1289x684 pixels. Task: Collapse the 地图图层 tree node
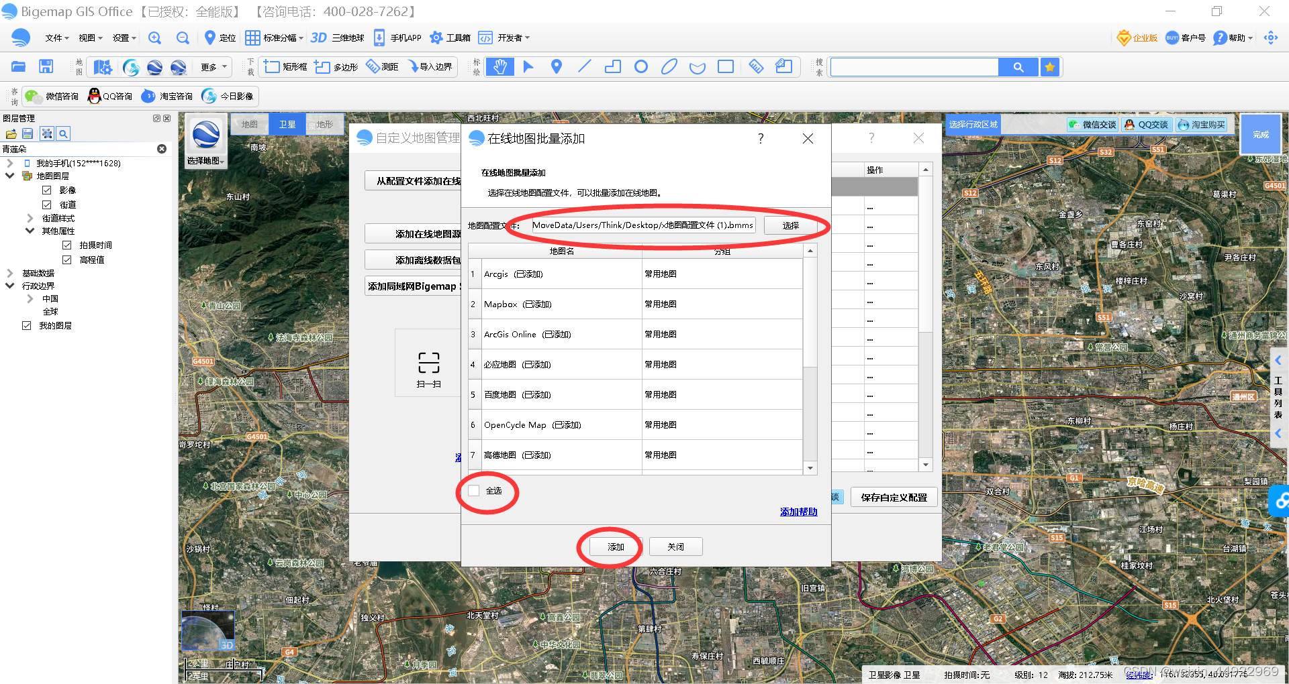click(10, 176)
